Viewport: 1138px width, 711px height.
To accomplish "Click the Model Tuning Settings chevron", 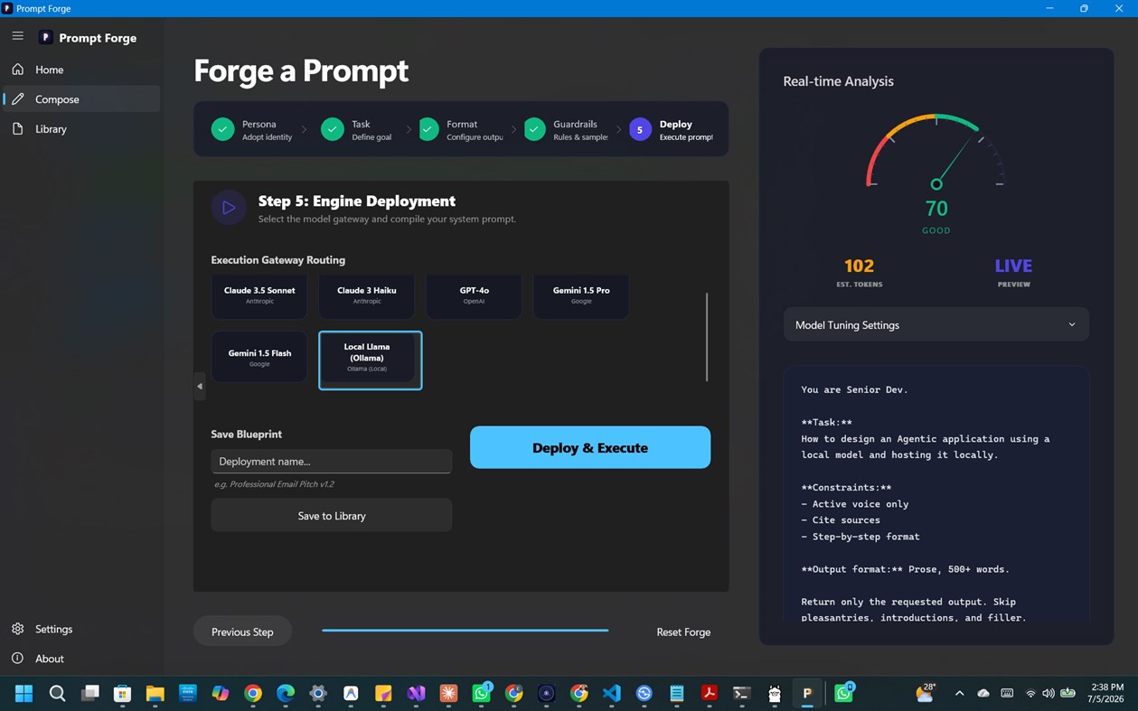I will (x=1072, y=324).
